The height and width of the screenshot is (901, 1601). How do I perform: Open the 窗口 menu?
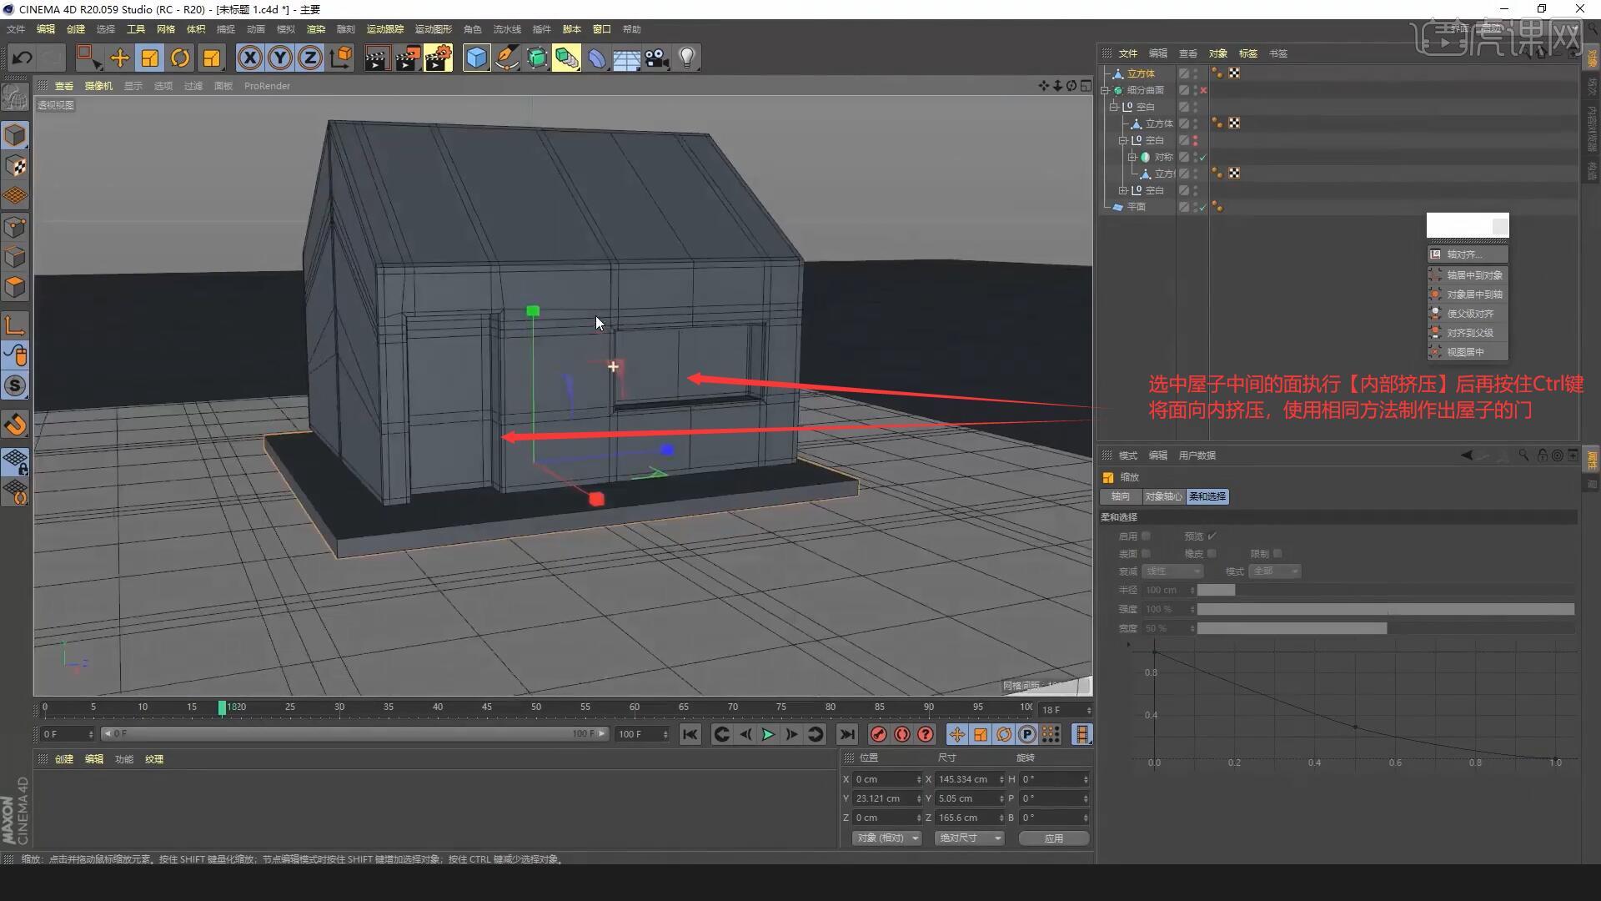pyautogui.click(x=601, y=29)
